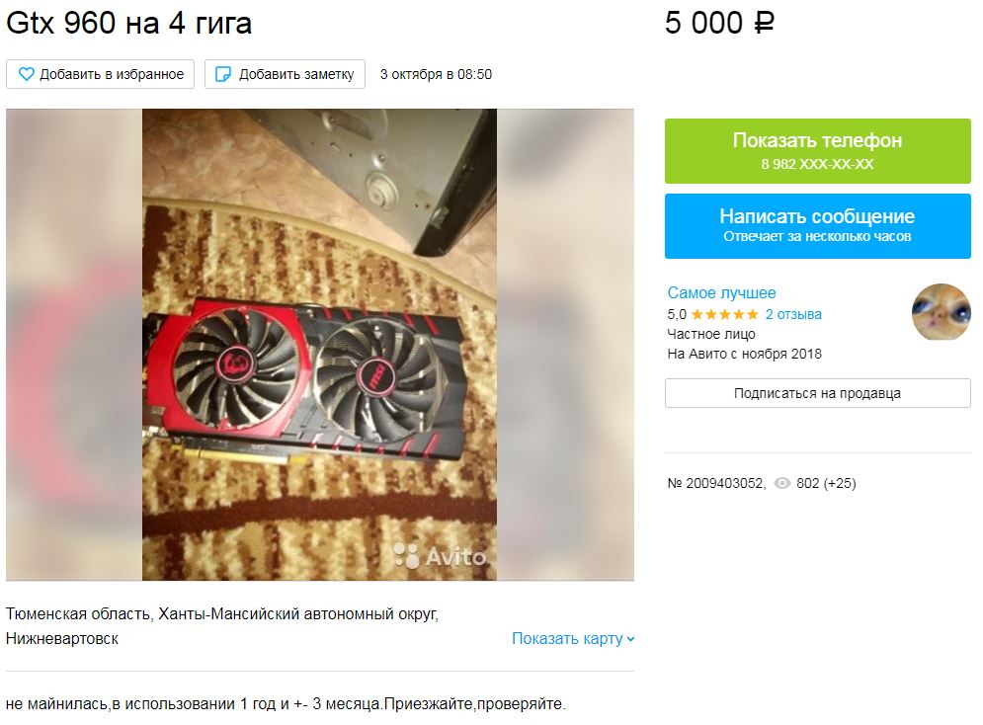
Task: Click the heart icon to favorite the listing
Action: point(27,74)
